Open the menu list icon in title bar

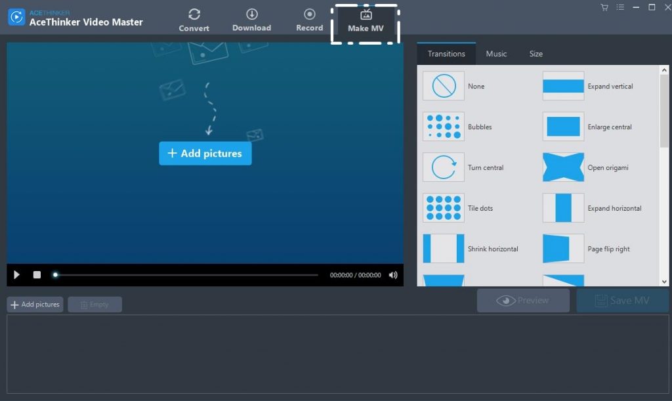(x=620, y=7)
